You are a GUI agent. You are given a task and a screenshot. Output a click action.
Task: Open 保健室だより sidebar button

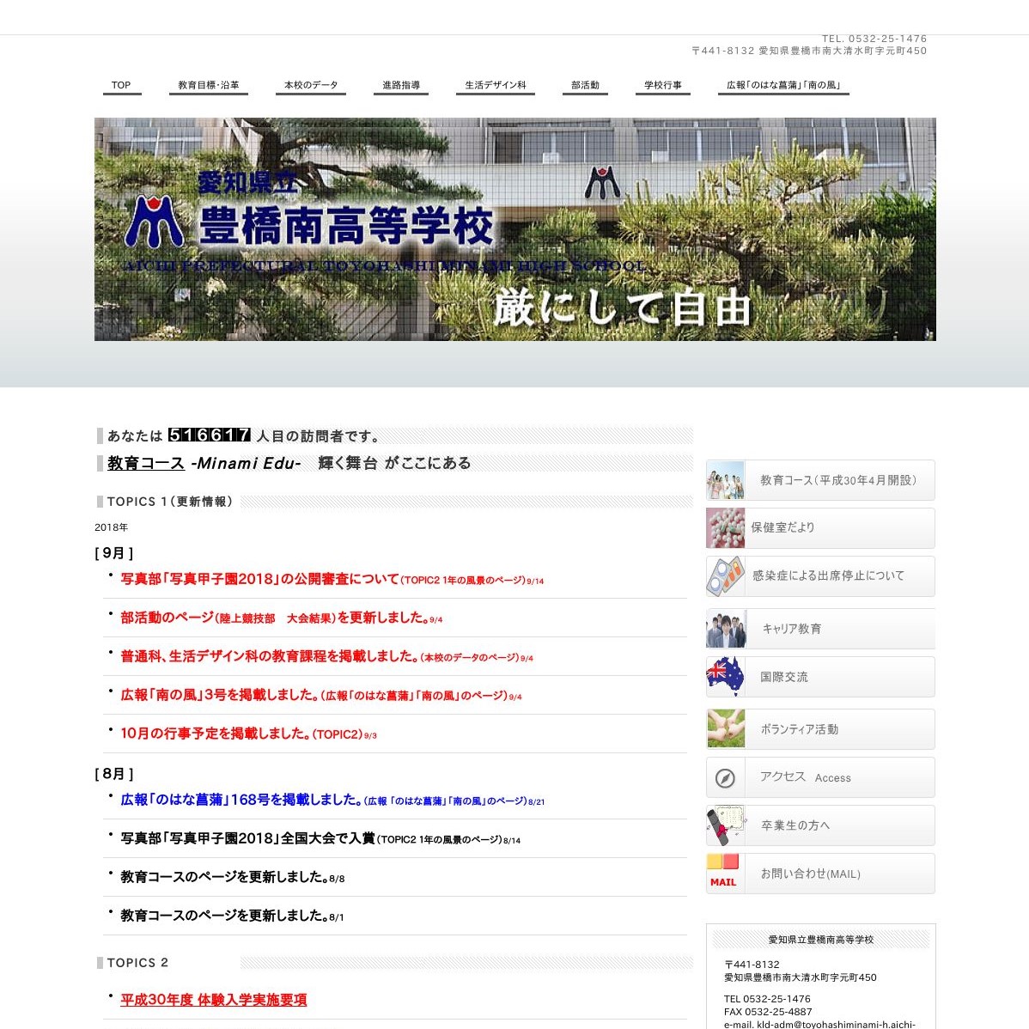[x=821, y=528]
